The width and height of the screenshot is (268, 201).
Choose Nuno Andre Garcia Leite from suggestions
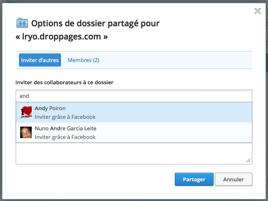(x=66, y=129)
